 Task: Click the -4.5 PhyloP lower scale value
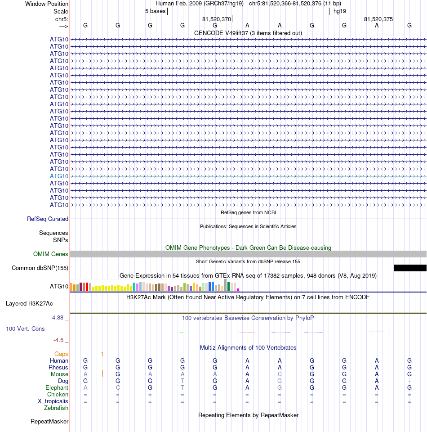point(58,340)
